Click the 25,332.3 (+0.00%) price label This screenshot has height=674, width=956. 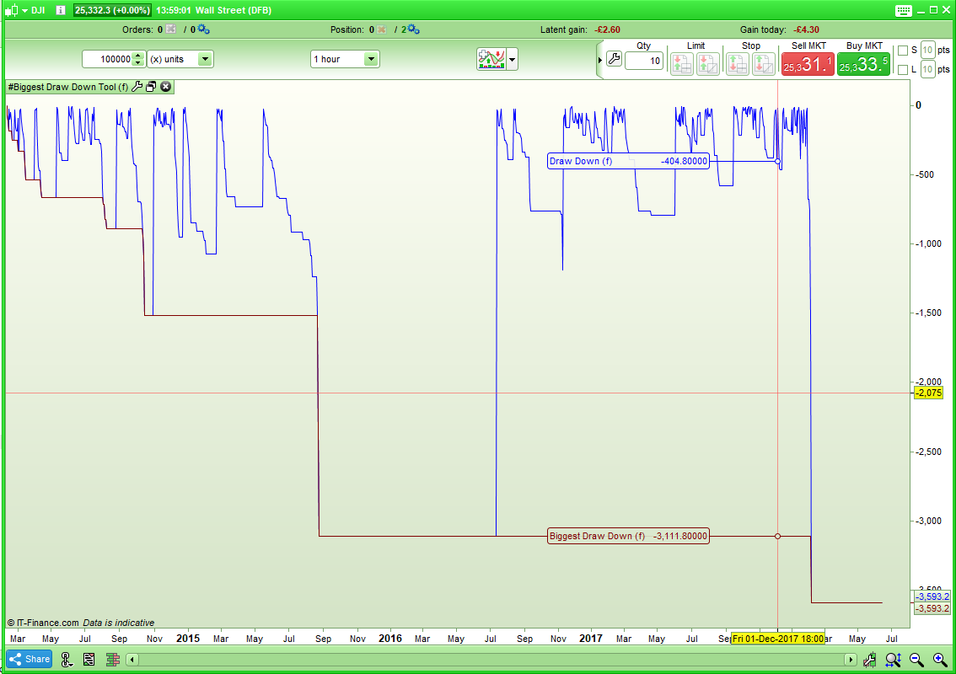click(112, 10)
